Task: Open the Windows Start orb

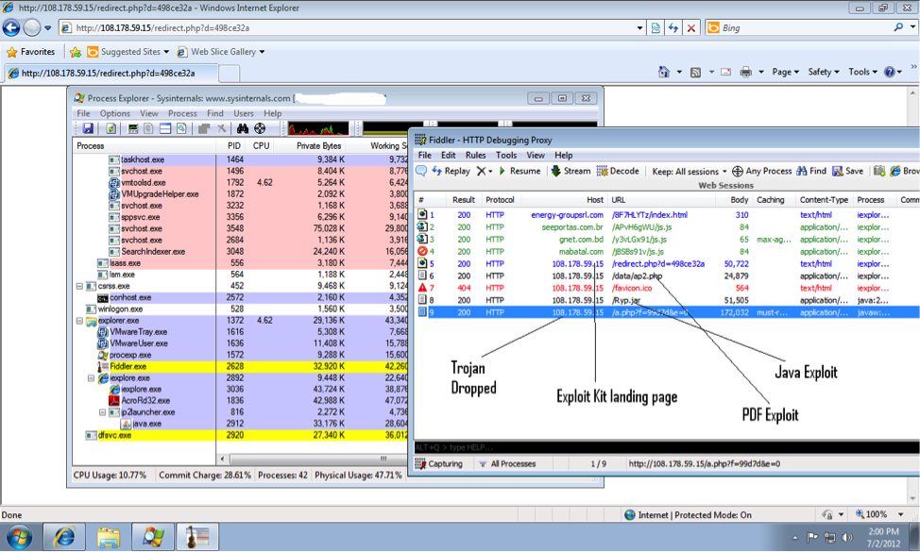Action: pos(18,536)
